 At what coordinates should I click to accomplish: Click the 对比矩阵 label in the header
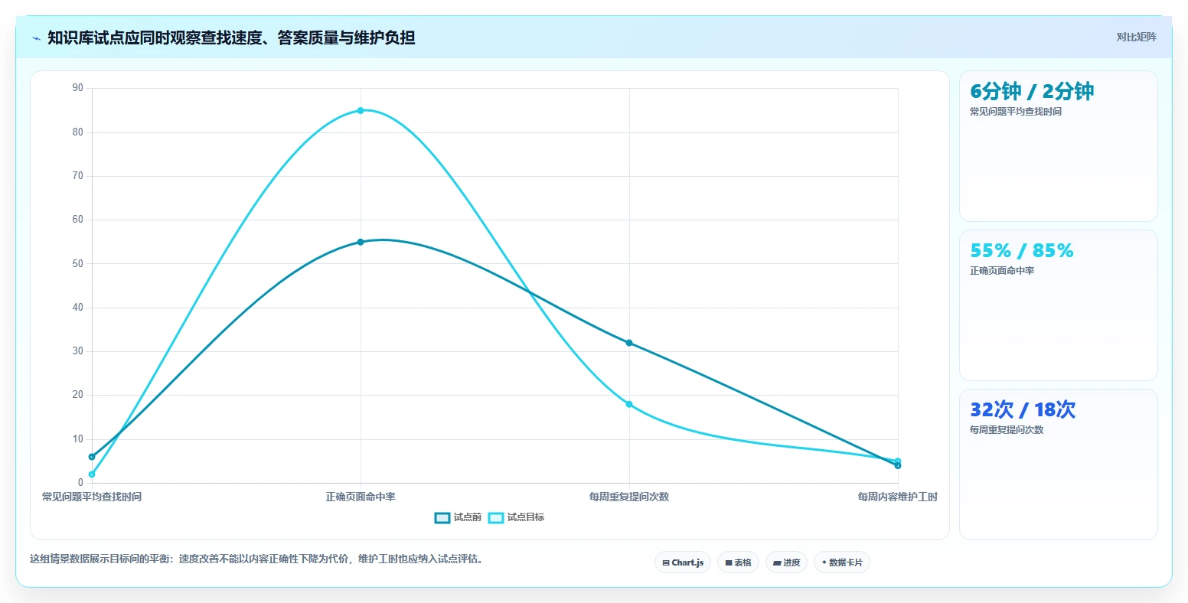1136,37
